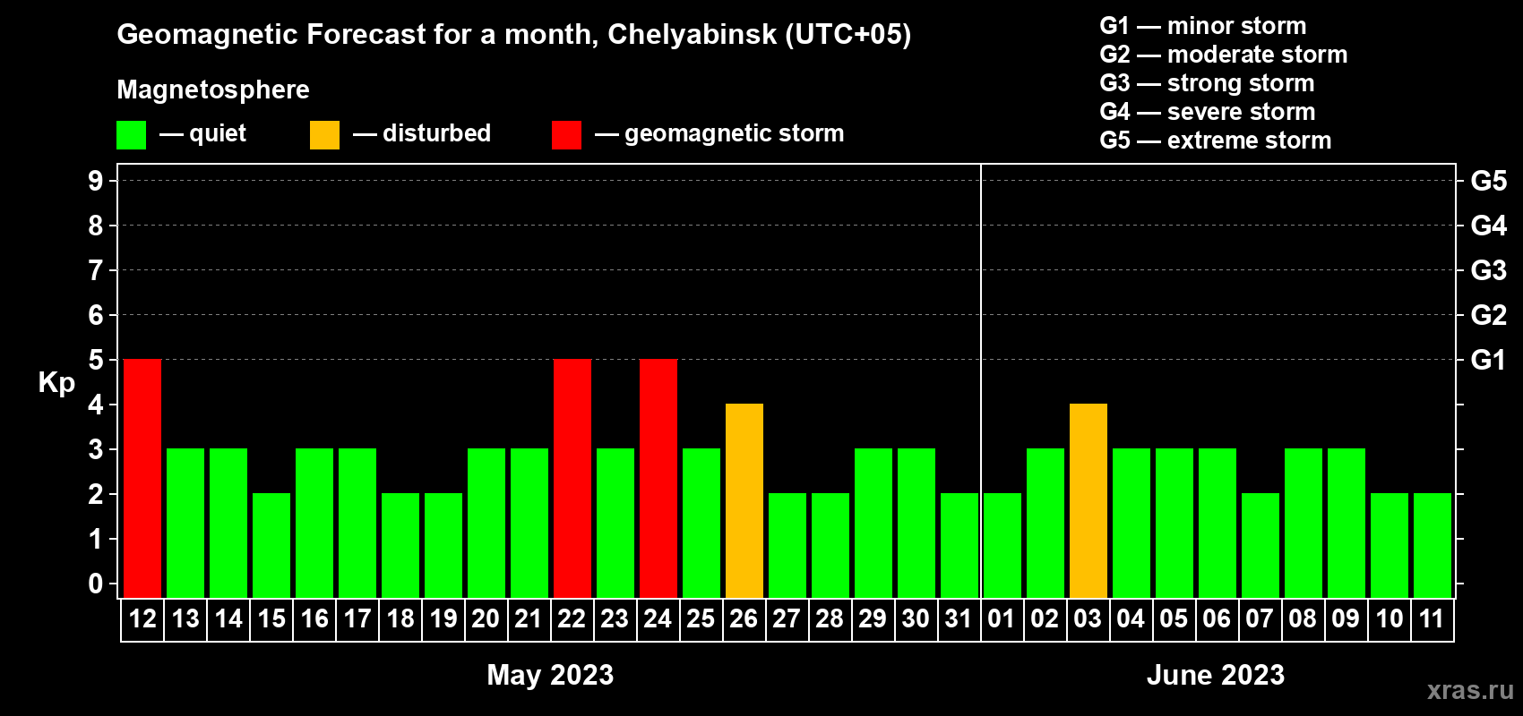Click date label 31 on the axis
1523x716 pixels.
(959, 618)
